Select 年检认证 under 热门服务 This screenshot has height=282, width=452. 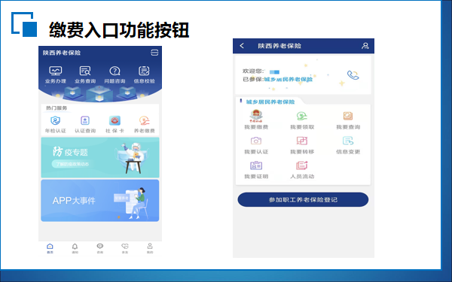tap(55, 124)
